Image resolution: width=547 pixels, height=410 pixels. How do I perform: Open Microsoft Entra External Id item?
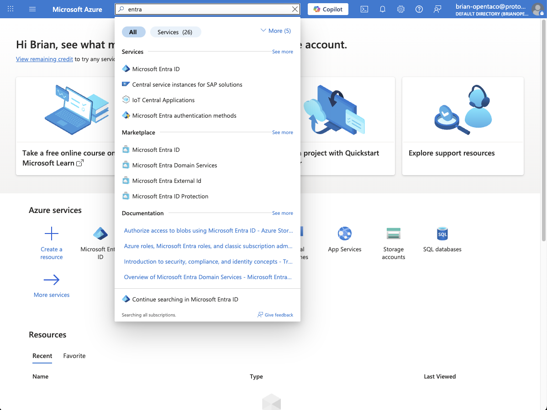(x=207, y=181)
